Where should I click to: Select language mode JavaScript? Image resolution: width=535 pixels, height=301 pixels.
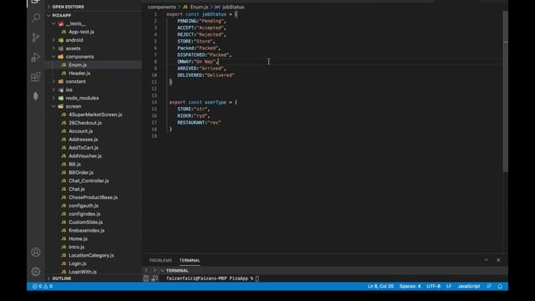[x=468, y=286]
